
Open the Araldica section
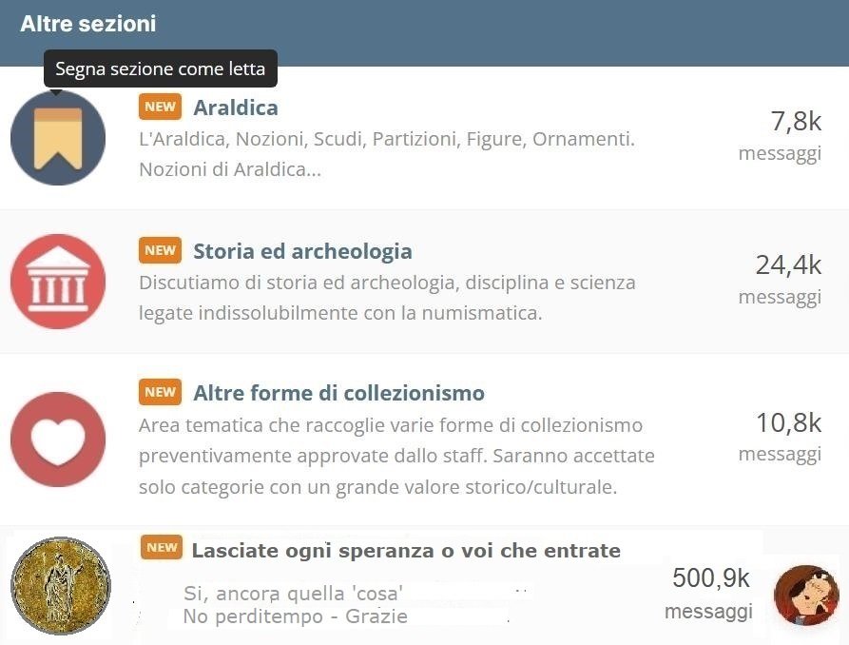click(236, 107)
